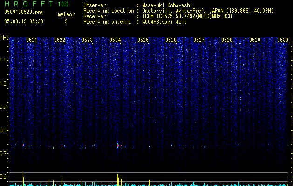
Task: Click the tallest yellow peak left of 0521
Action: (23, 179)
